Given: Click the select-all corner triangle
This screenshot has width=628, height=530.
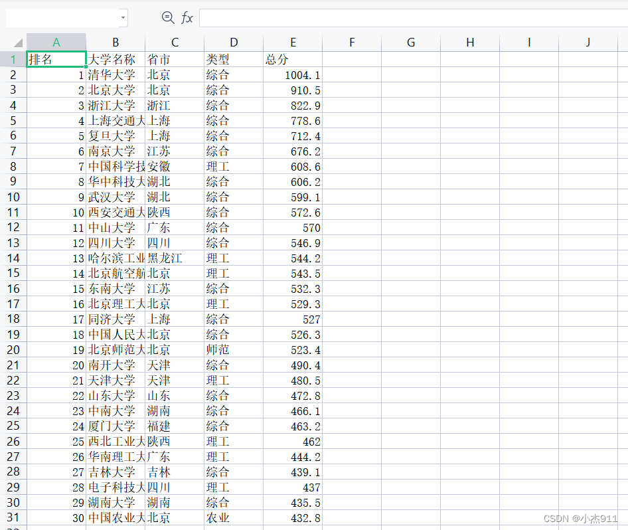Looking at the screenshot, I should pyautogui.click(x=18, y=43).
